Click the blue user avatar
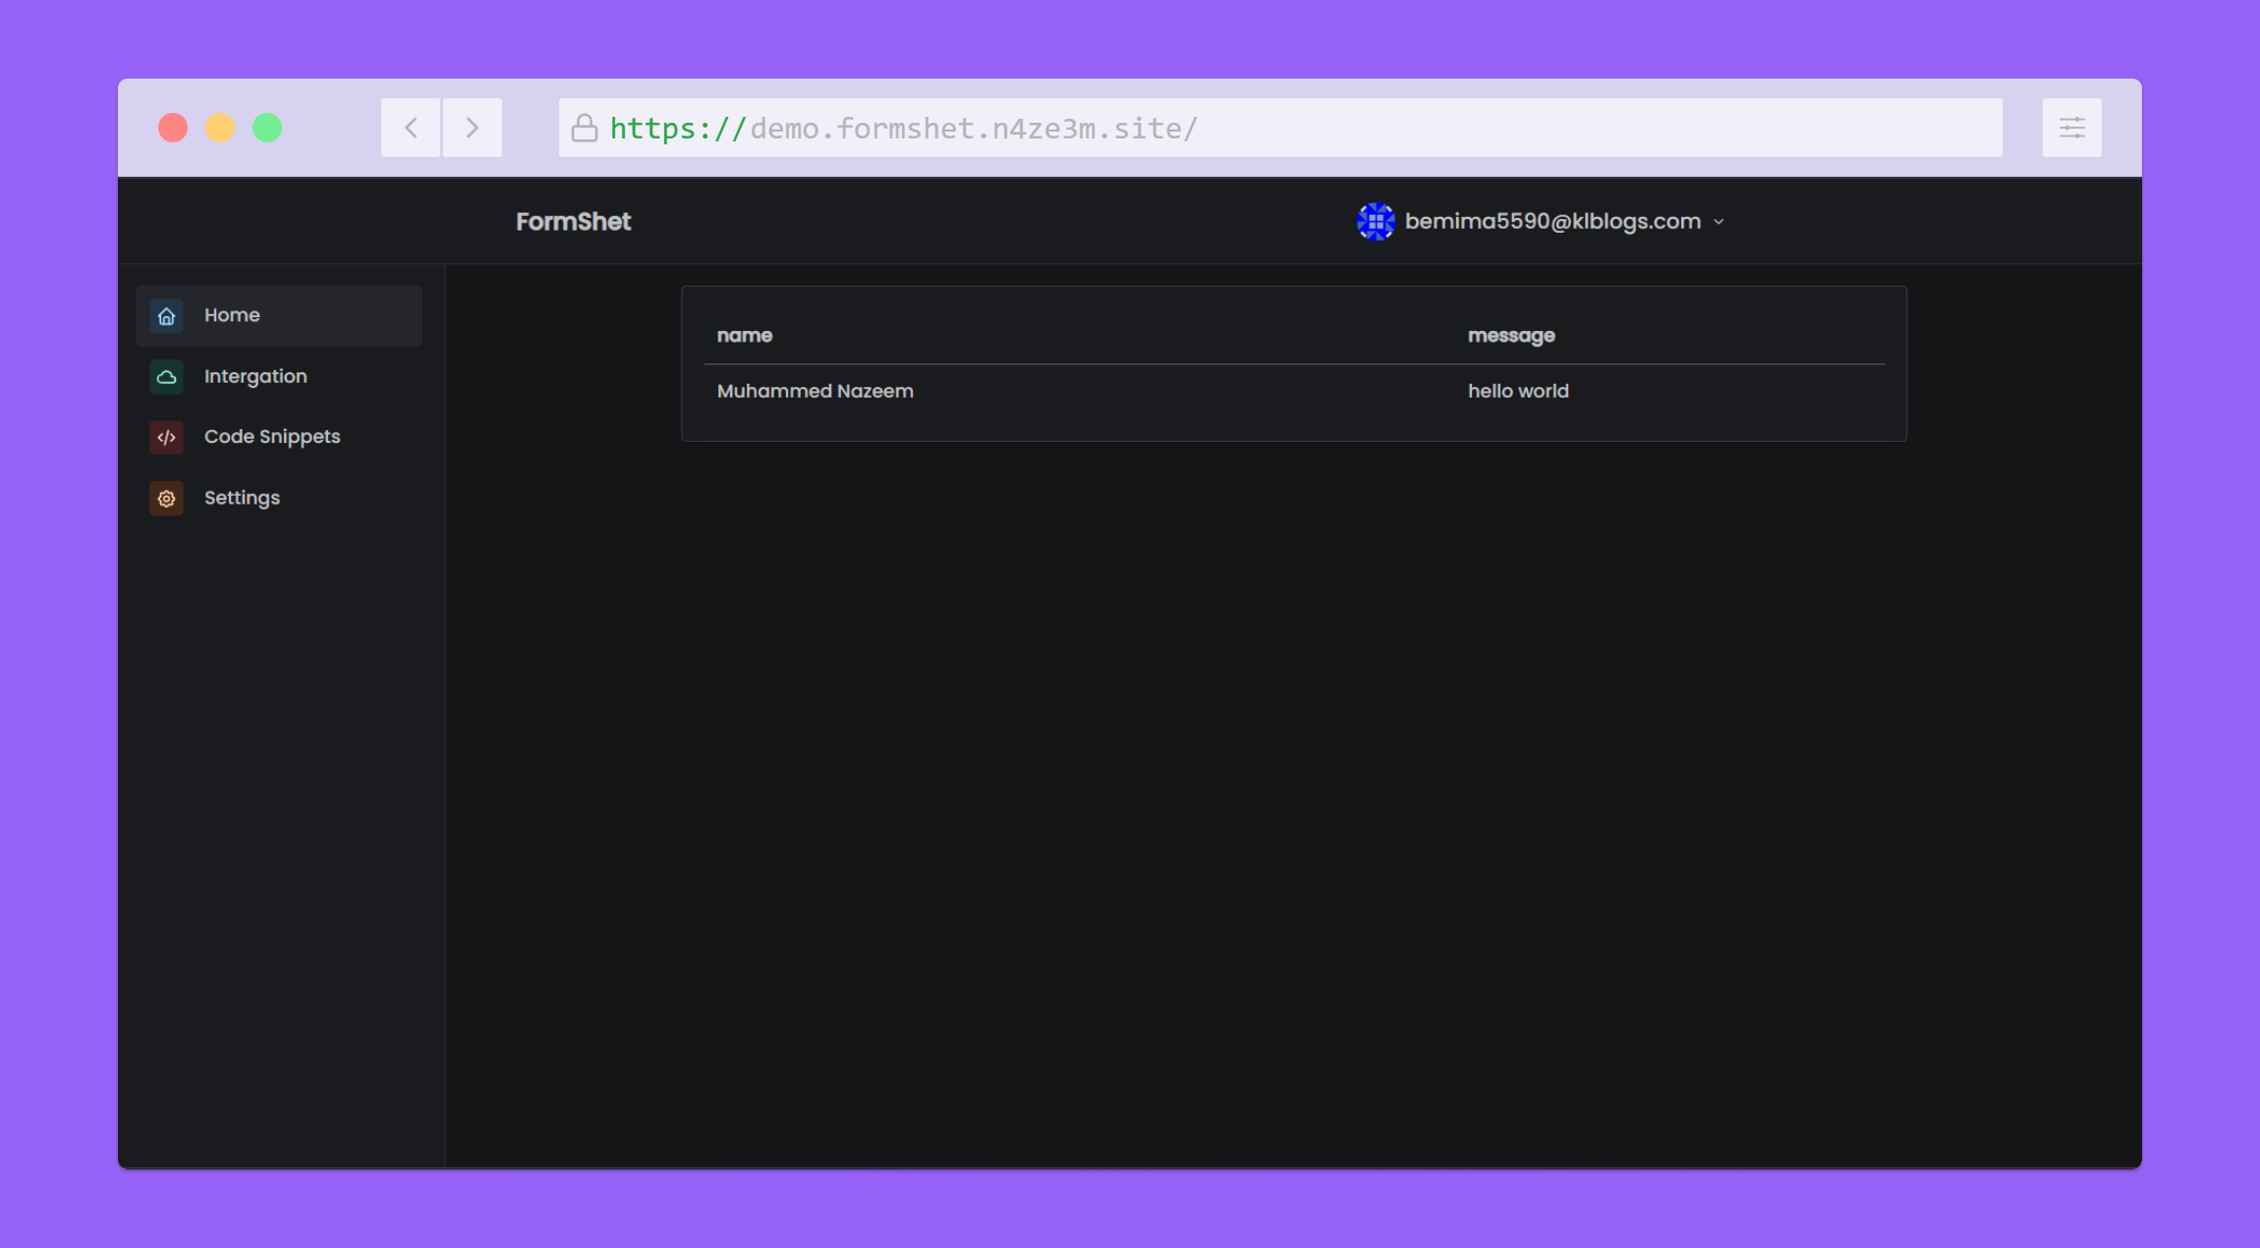The width and height of the screenshot is (2260, 1248). click(x=1376, y=221)
